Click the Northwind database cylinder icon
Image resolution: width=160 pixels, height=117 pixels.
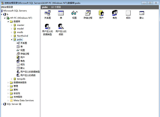[15, 36]
